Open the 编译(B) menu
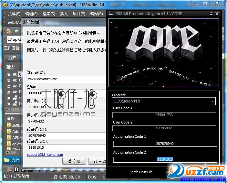Screen dimensions: 227x183 pos(97,14)
